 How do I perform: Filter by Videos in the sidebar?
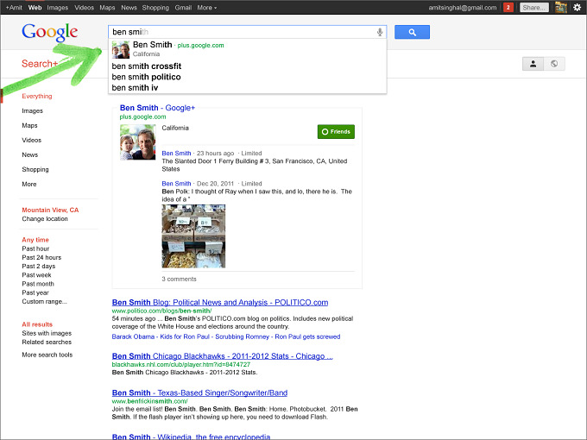point(31,140)
